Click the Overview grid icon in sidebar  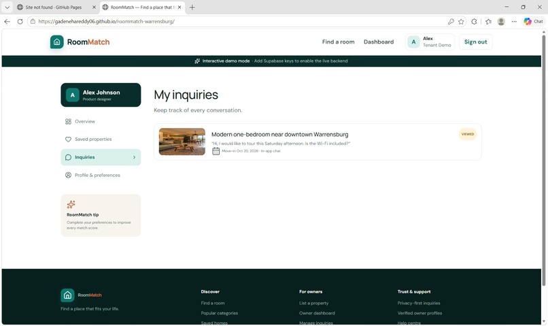pyautogui.click(x=68, y=121)
